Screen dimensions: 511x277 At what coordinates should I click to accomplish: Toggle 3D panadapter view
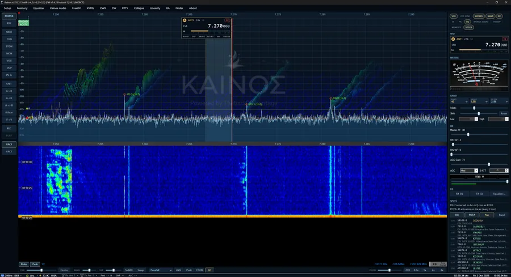(210, 270)
